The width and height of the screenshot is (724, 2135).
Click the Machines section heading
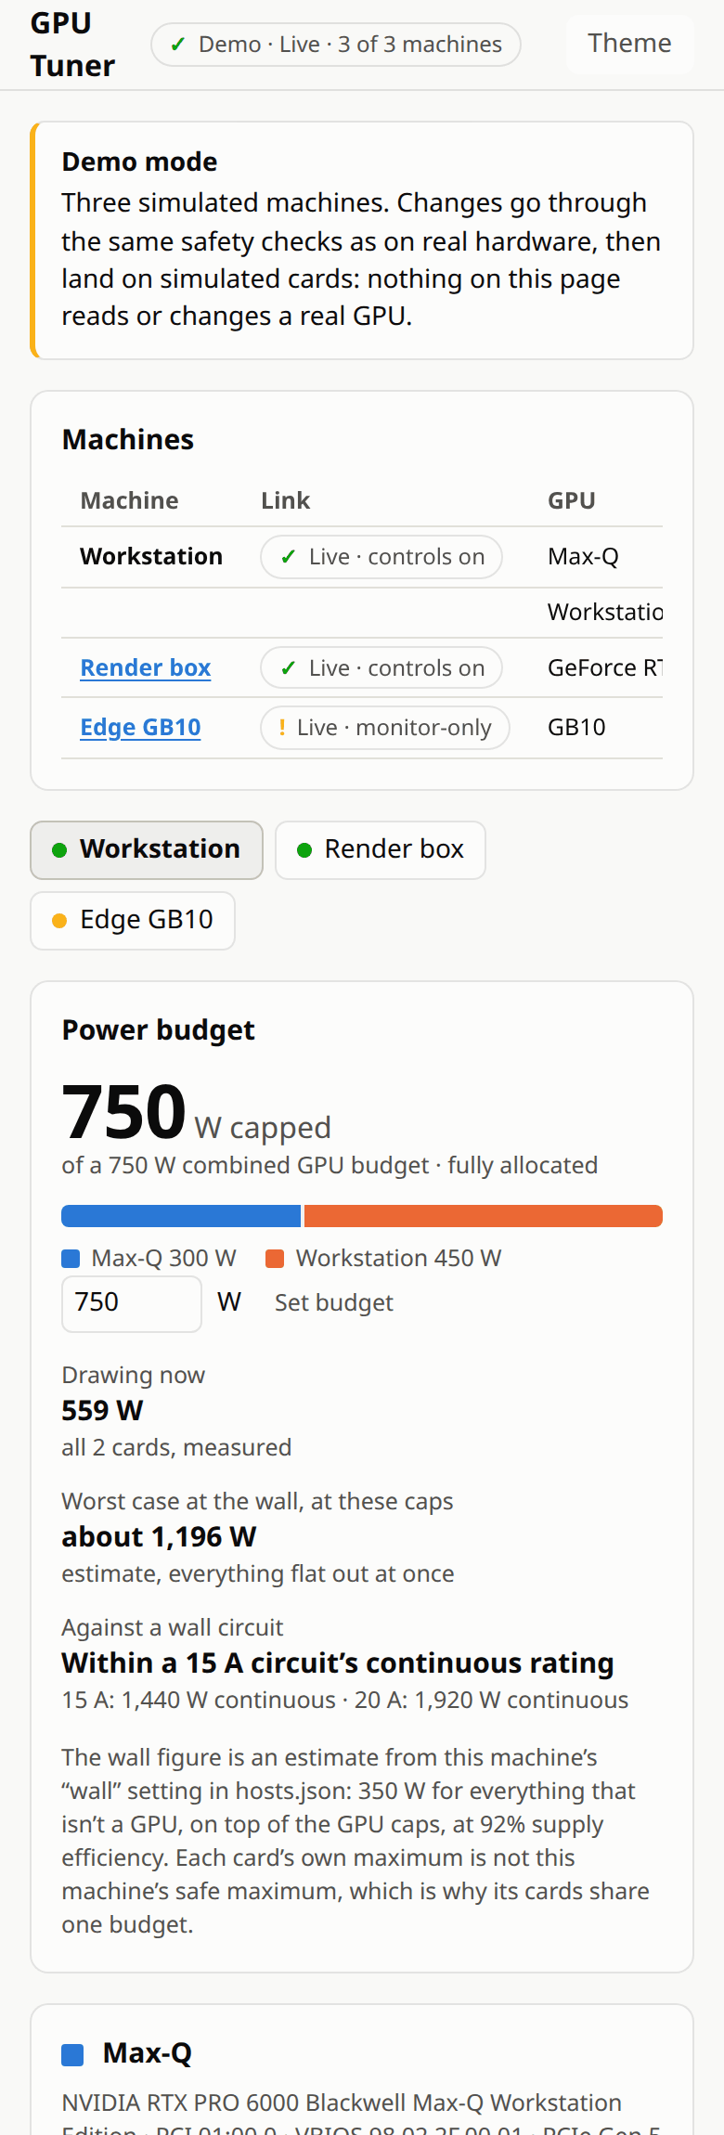point(128,439)
